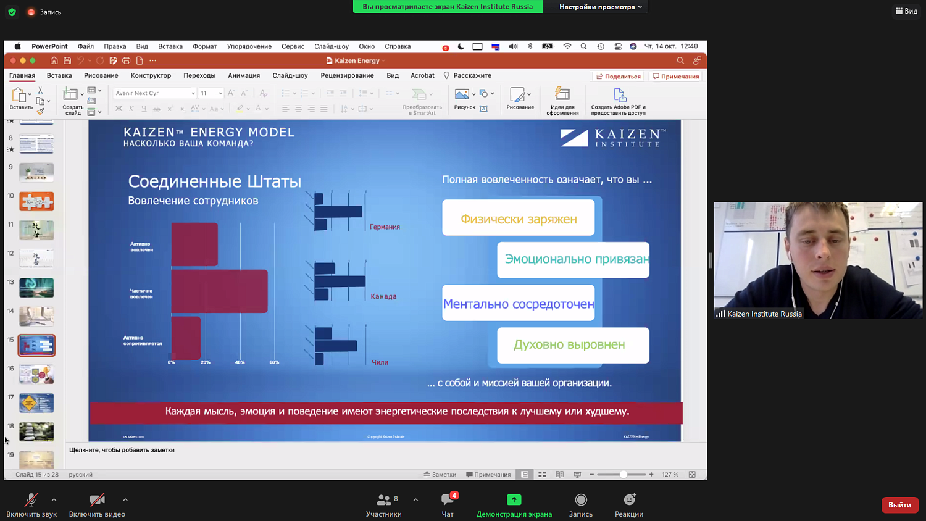The width and height of the screenshot is (926, 521).
Task: Switch to Slide Sorter view icon
Action: [x=542, y=475]
